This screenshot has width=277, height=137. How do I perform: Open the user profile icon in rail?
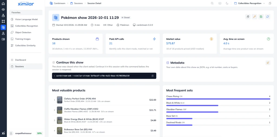click(3, 33)
